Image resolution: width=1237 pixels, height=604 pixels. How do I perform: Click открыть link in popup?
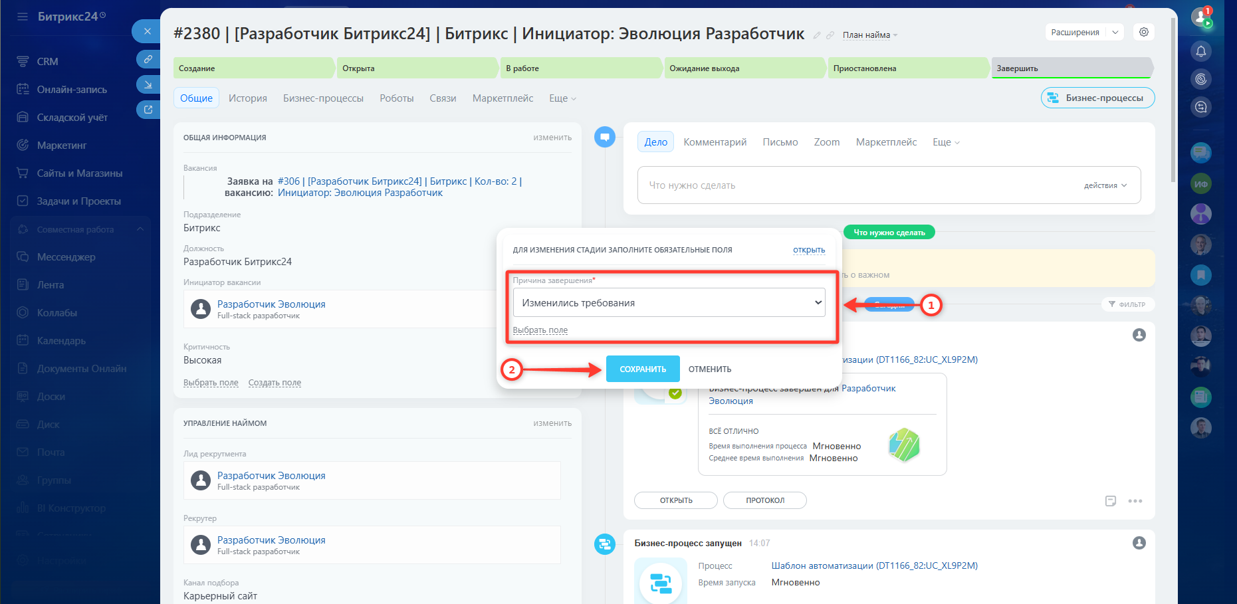pyautogui.click(x=809, y=250)
